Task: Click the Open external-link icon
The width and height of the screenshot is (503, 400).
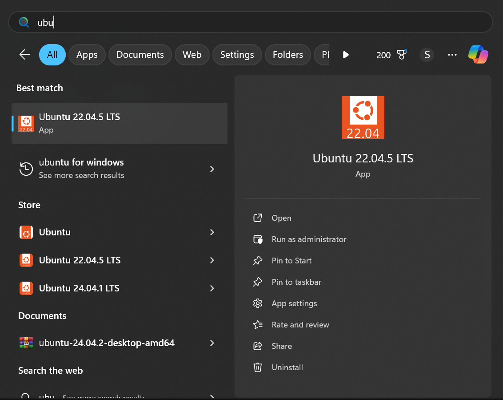Action: [x=258, y=218]
